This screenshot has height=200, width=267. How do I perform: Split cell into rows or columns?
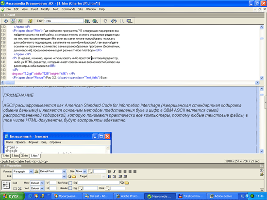pyautogui.click(x=20, y=188)
